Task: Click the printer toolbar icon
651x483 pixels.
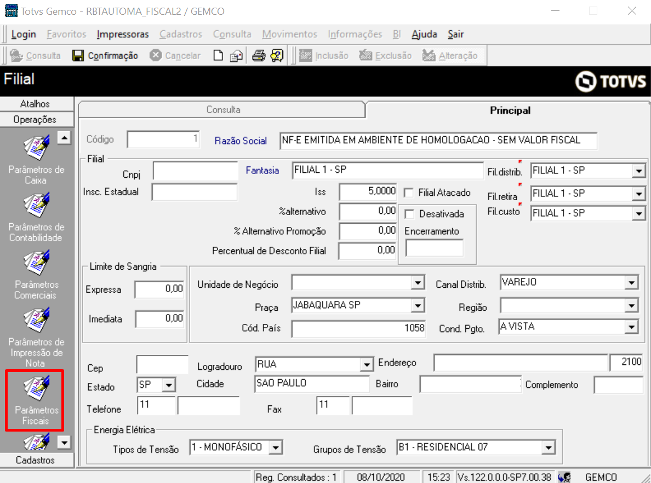Action: pyautogui.click(x=258, y=56)
